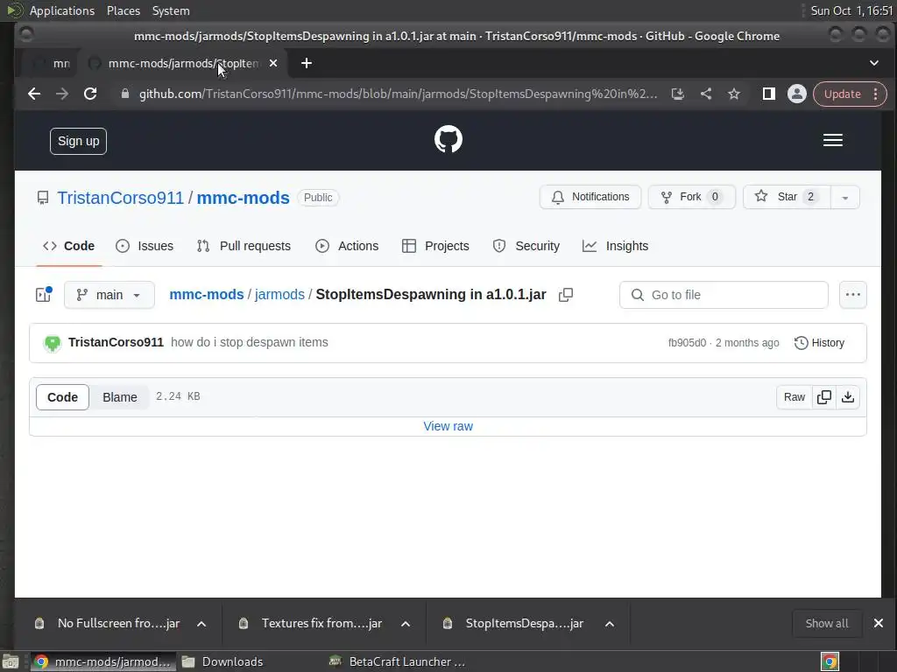
Task: Open the Insights tab
Action: (616, 246)
